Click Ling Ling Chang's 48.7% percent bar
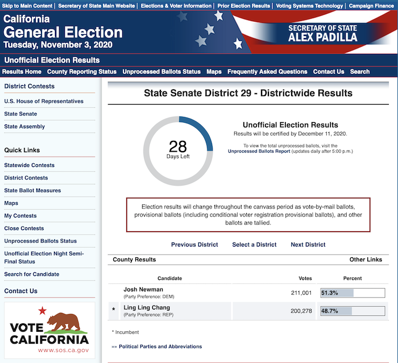398x363 pixels. (x=353, y=311)
